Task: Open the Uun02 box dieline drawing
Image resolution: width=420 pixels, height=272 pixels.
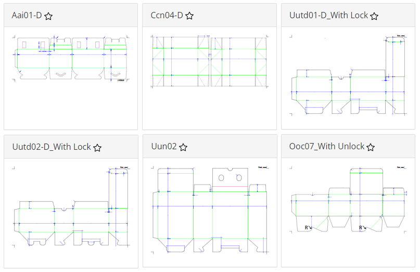Action: (x=210, y=210)
